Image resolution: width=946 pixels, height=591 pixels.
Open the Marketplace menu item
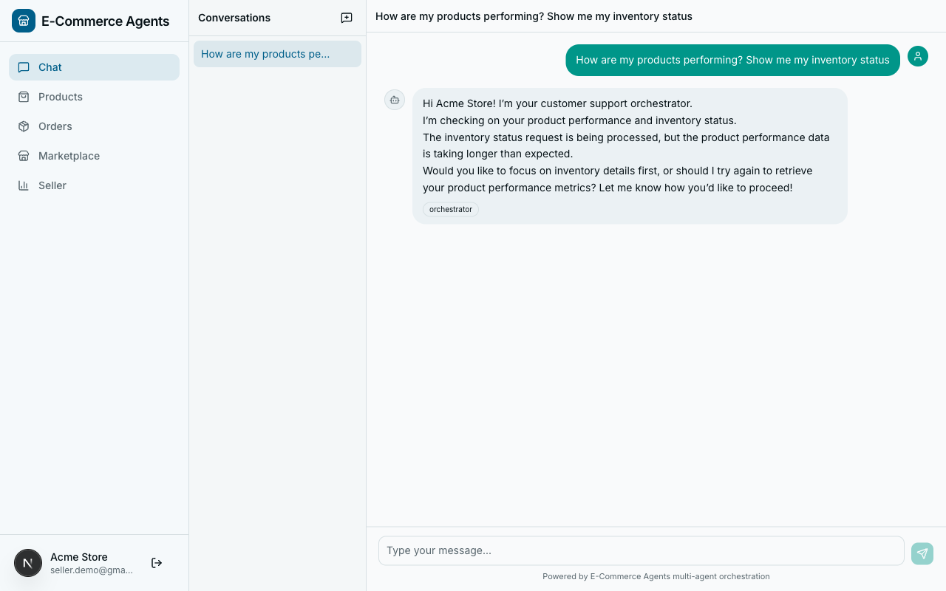pyautogui.click(x=69, y=156)
